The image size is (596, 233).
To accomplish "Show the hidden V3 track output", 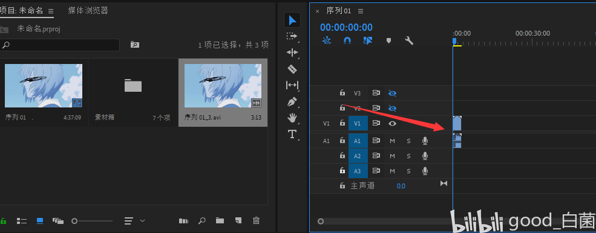I will (392, 93).
